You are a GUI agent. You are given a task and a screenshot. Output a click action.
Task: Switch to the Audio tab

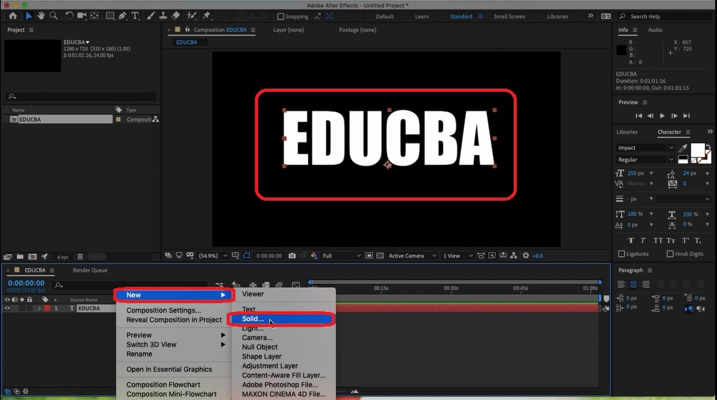[x=655, y=30]
